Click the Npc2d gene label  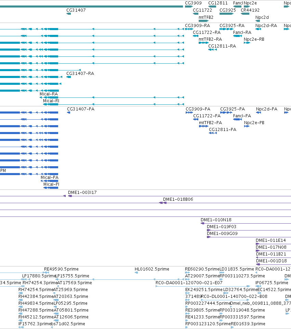pos(262,17)
